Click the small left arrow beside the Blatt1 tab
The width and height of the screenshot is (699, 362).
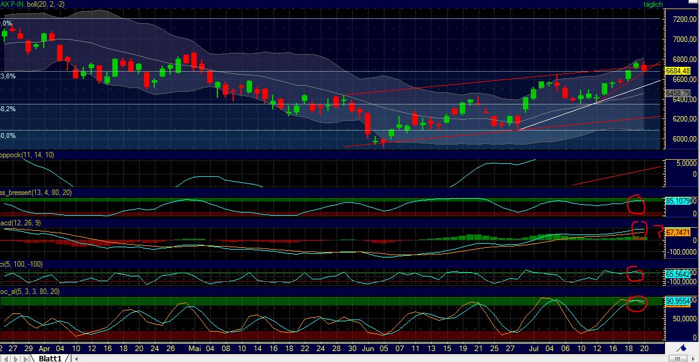tap(77, 359)
